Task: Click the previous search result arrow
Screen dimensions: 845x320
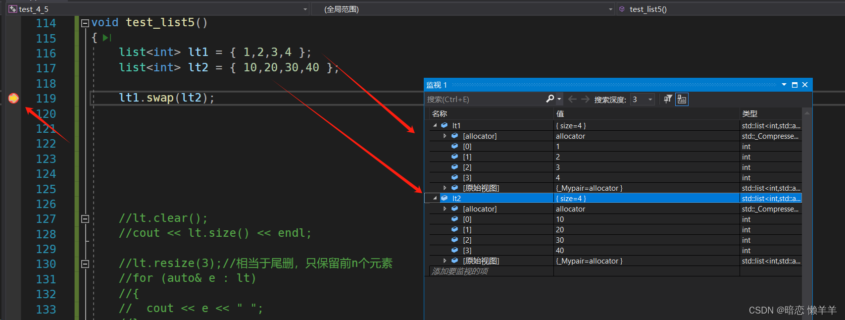Action: click(x=572, y=99)
